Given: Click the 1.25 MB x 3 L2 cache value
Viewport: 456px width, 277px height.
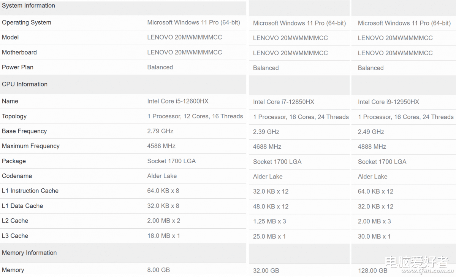Looking at the screenshot, I should click(269, 221).
